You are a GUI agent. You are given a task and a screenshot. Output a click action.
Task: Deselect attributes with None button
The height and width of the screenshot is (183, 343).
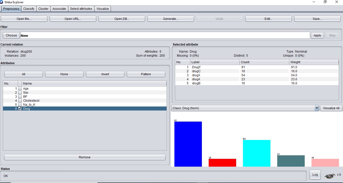pyautogui.click(x=64, y=74)
